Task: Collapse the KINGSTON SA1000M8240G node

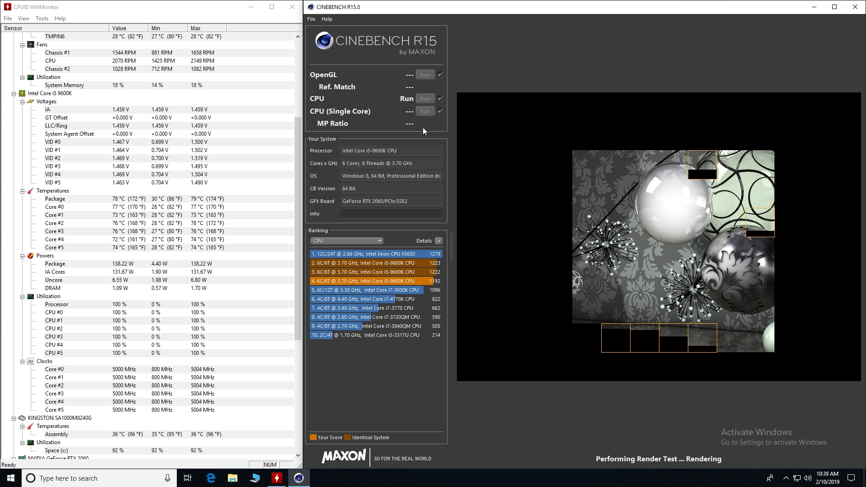Action: pyautogui.click(x=14, y=418)
